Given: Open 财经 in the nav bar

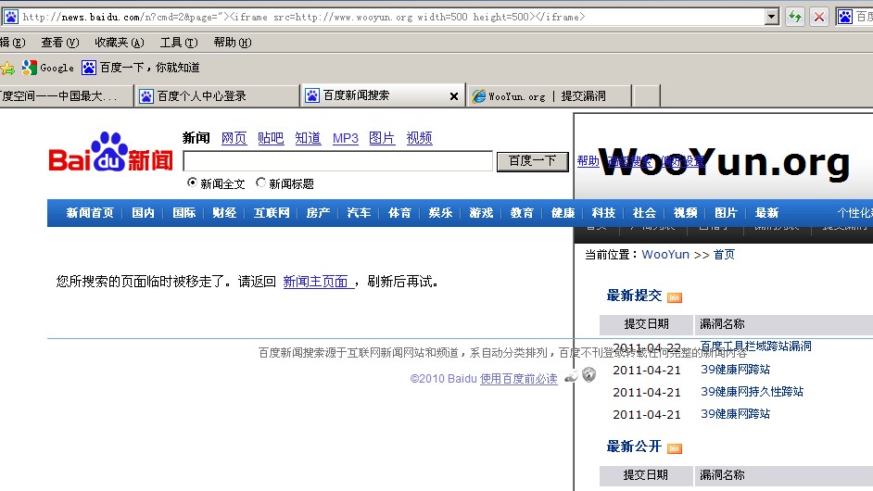Looking at the screenshot, I should (224, 213).
